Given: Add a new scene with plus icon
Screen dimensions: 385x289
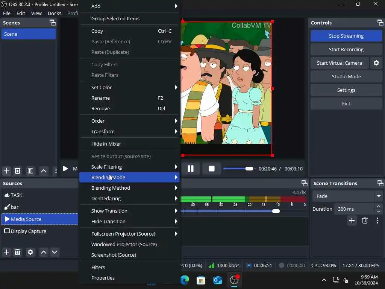Looking at the screenshot, I should point(6,171).
